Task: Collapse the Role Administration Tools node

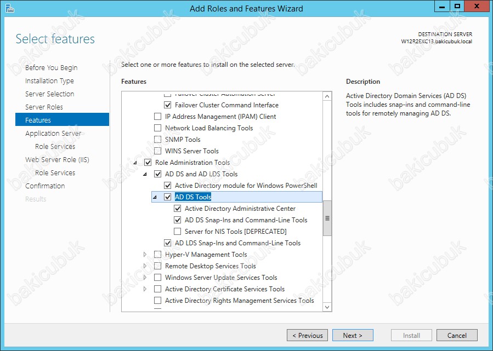Action: (135, 163)
